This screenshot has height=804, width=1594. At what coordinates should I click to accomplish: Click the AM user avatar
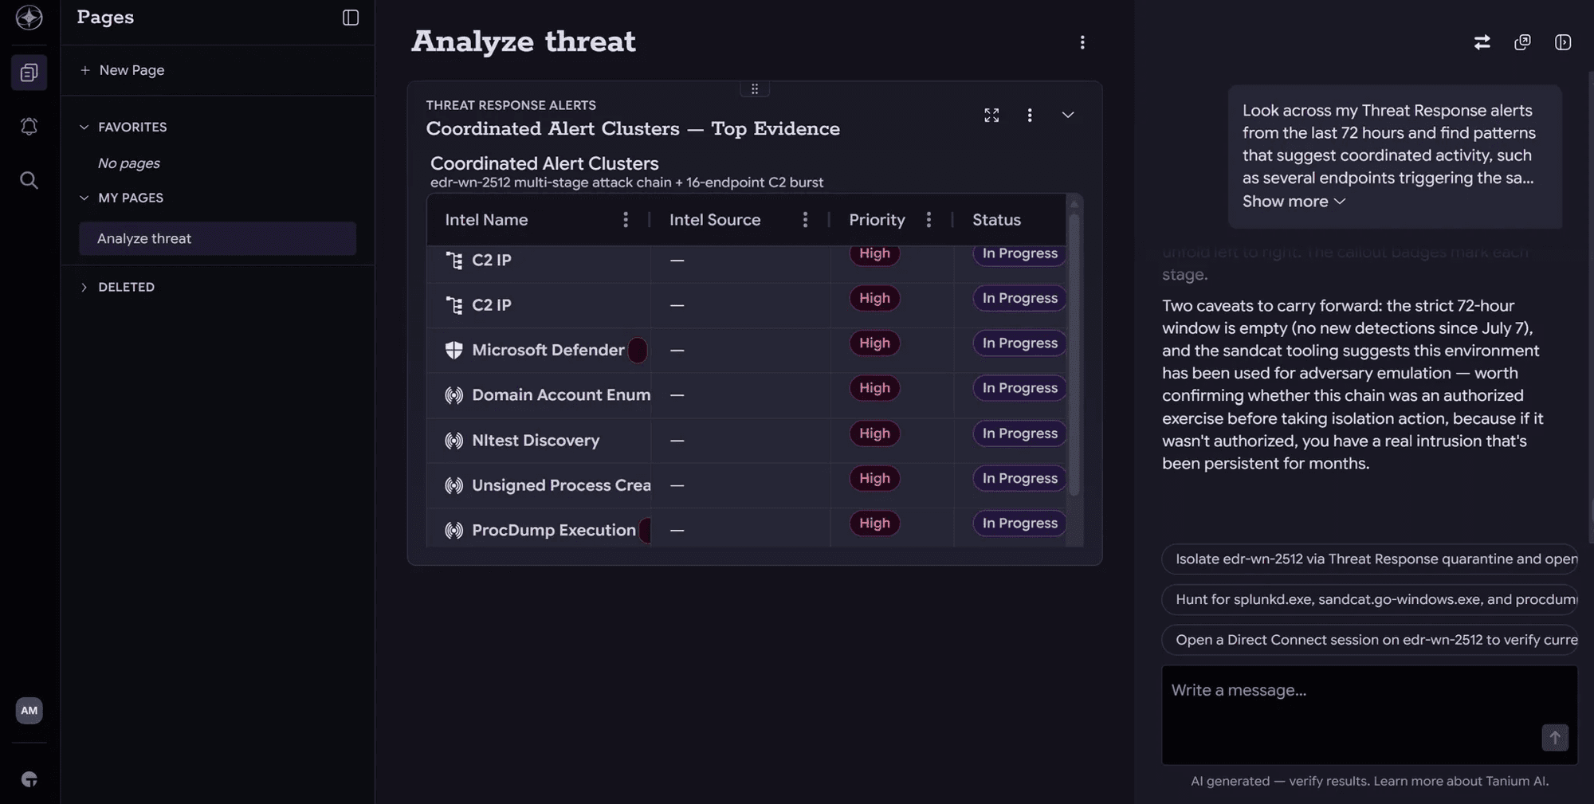tap(29, 710)
